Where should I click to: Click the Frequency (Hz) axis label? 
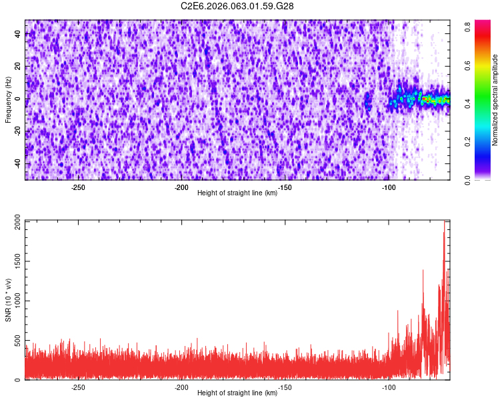tap(9, 100)
